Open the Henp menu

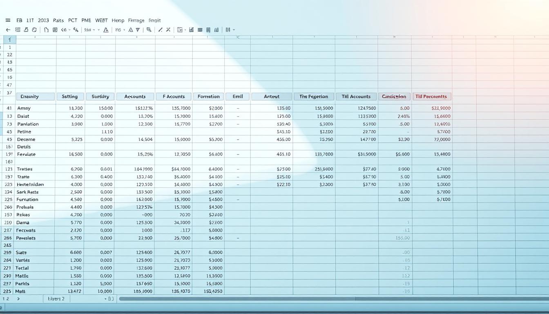(x=118, y=20)
